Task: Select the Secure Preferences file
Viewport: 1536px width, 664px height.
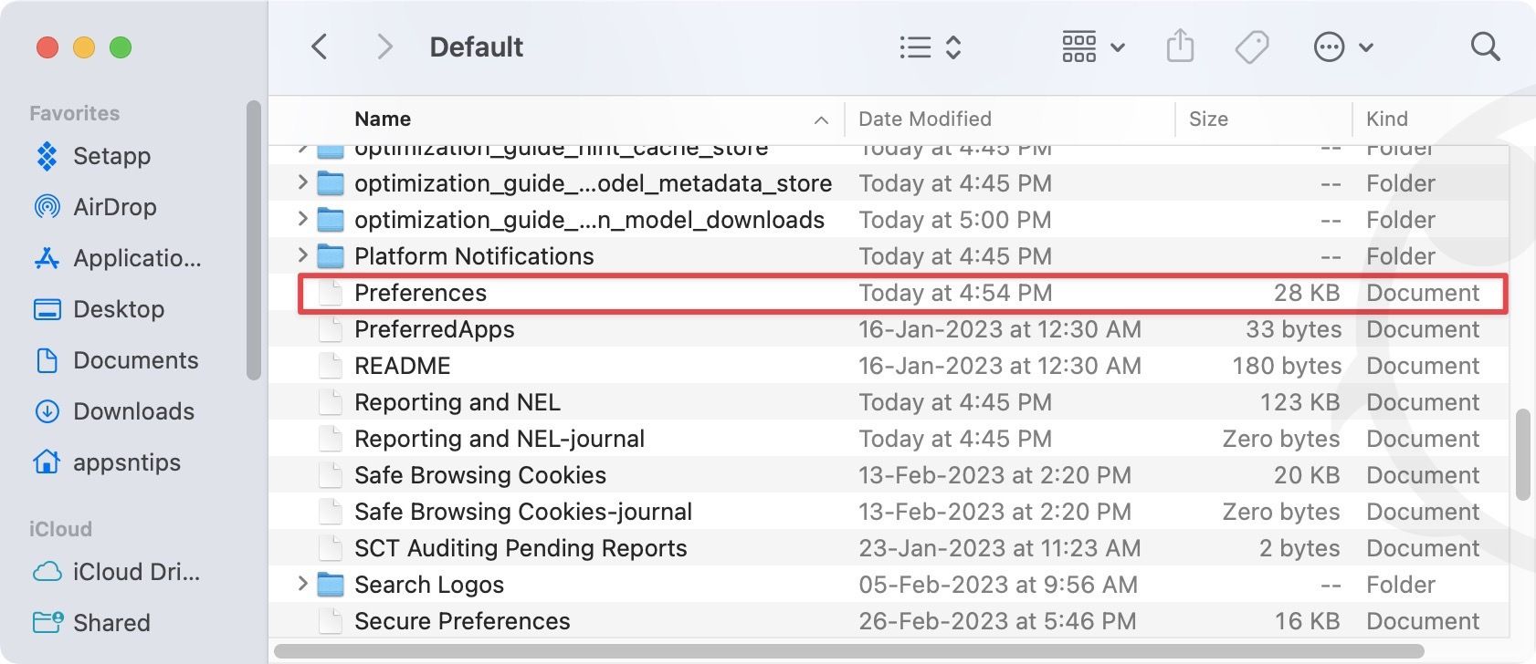Action: [461, 621]
